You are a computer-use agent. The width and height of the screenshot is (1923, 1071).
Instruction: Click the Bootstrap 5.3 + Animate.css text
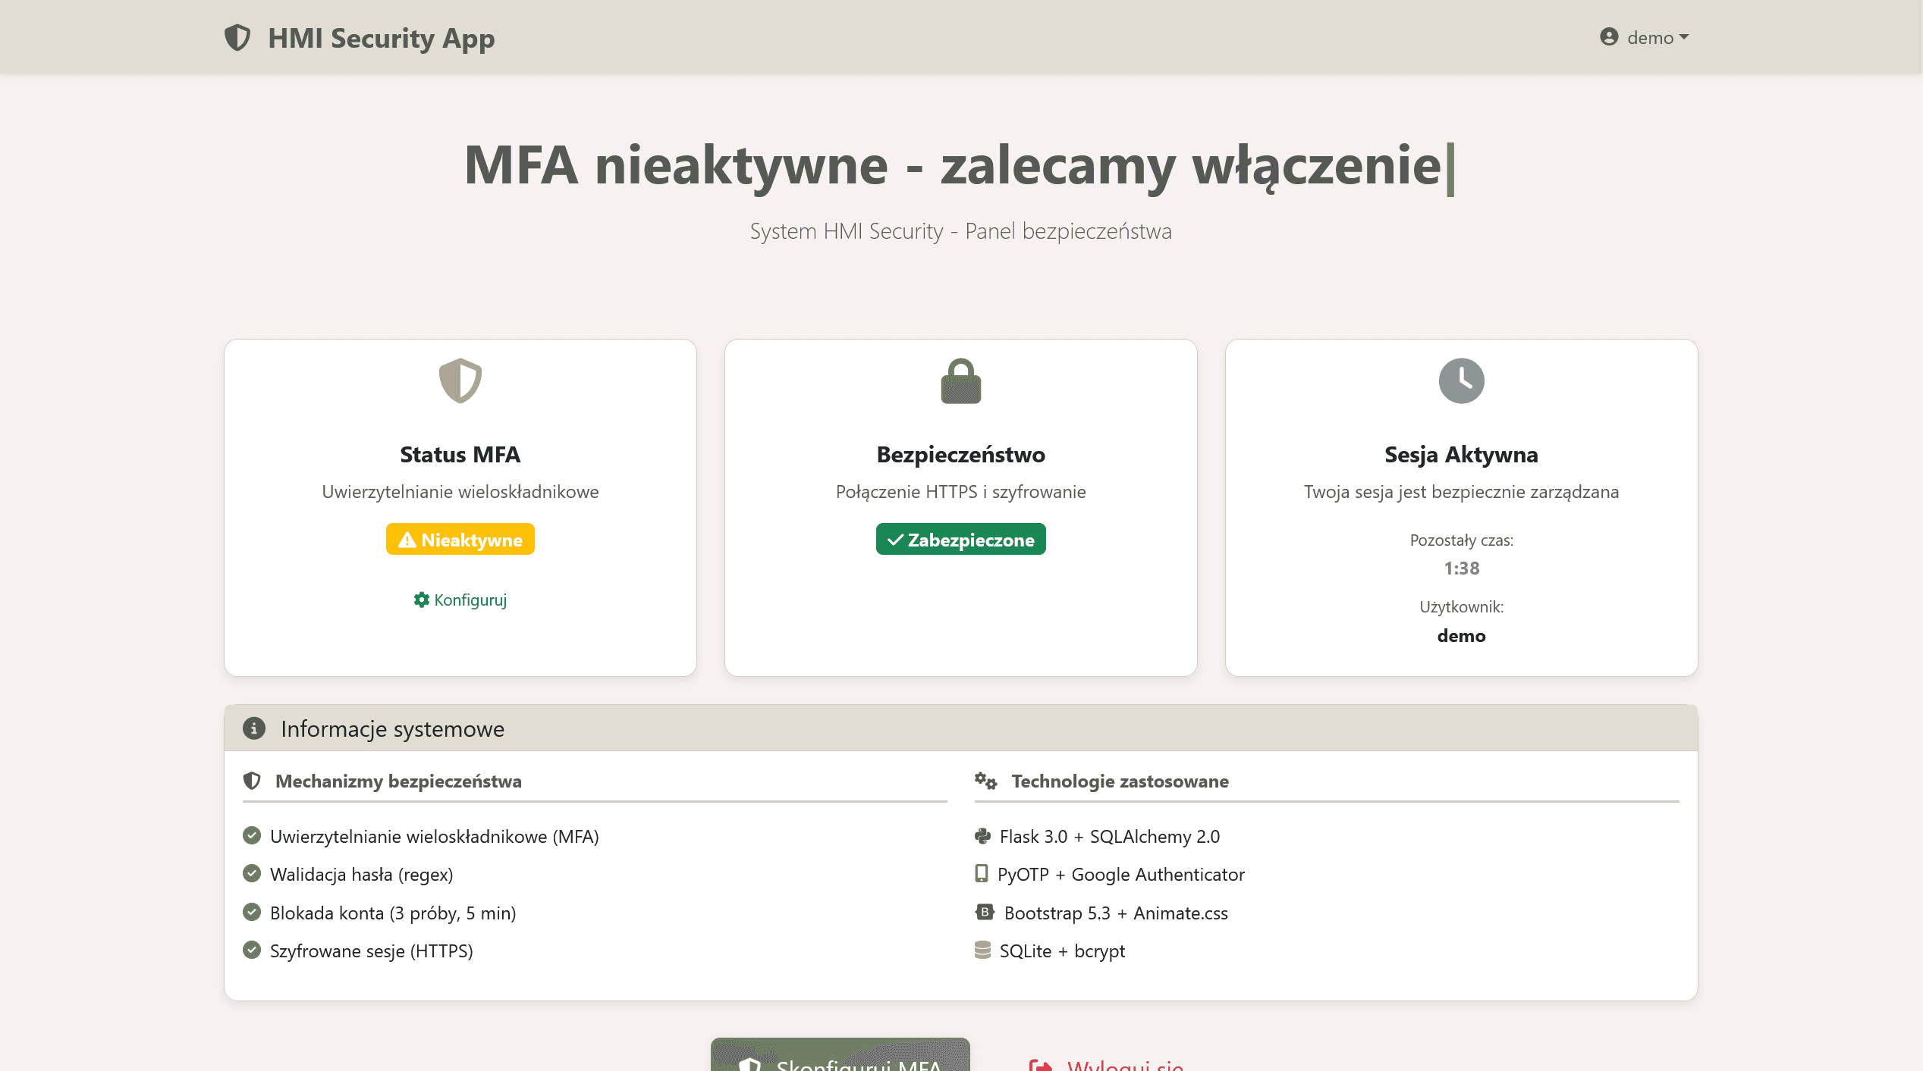[1116, 913]
